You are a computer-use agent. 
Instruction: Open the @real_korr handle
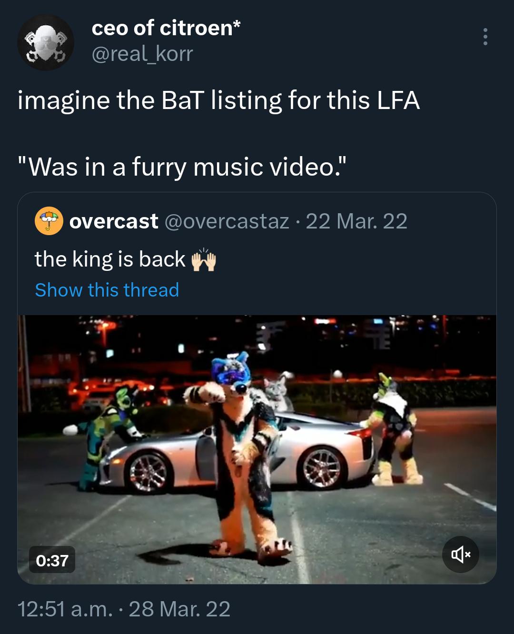tap(142, 54)
